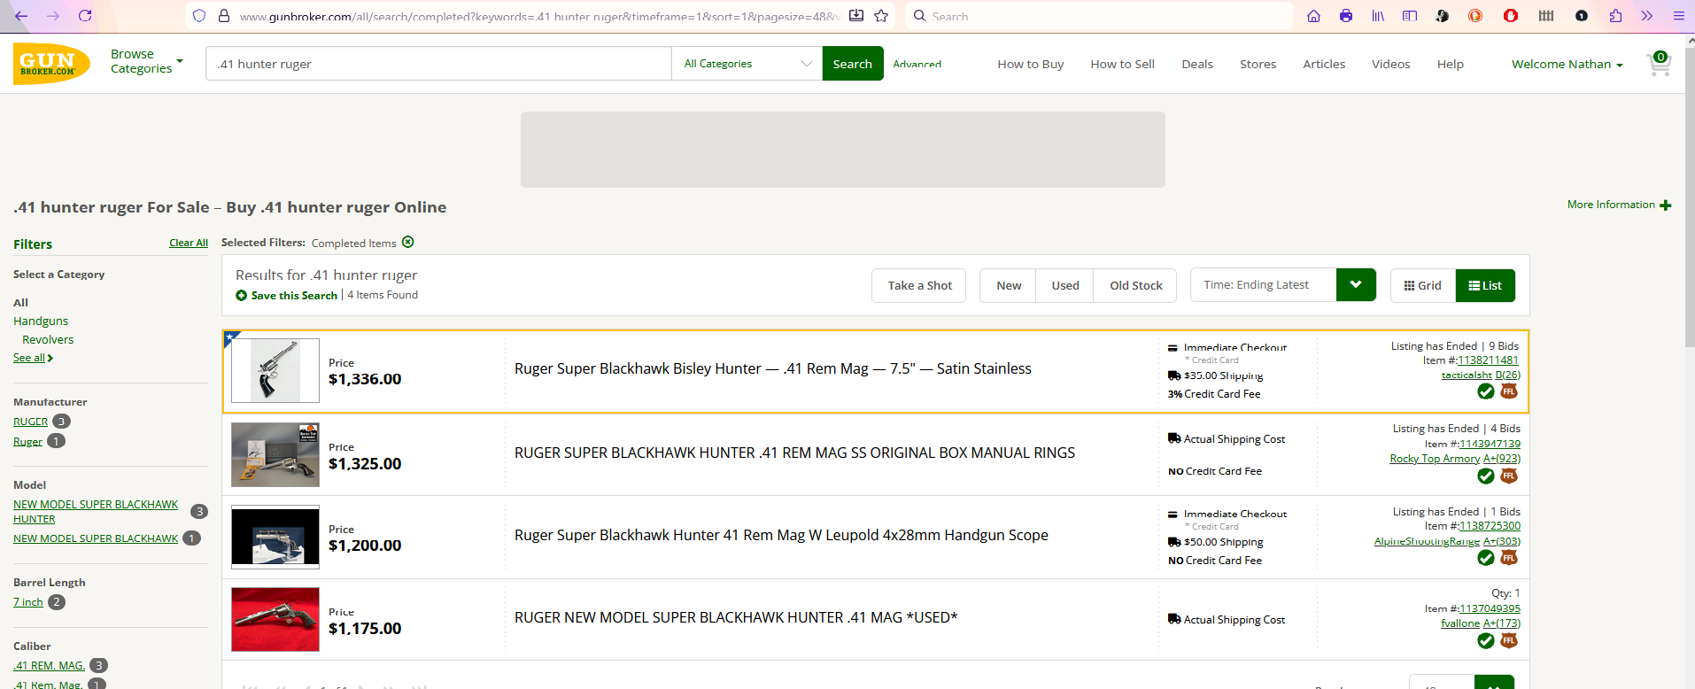The image size is (1695, 689).
Task: Toggle the Used condition filter
Action: point(1065,285)
